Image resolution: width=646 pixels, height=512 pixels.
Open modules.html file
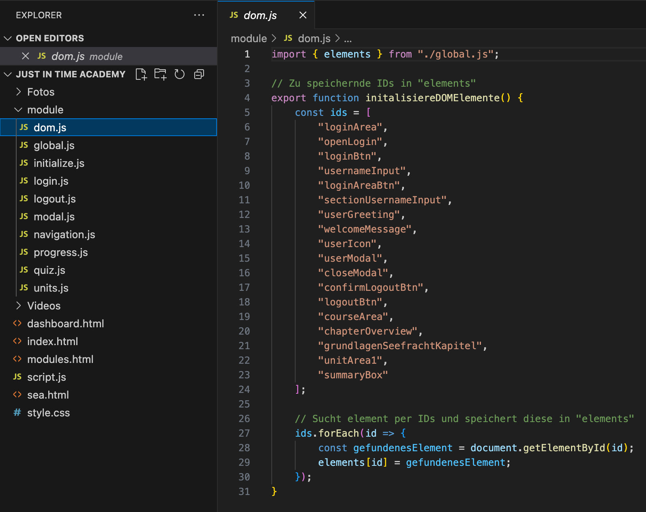(109, 359)
